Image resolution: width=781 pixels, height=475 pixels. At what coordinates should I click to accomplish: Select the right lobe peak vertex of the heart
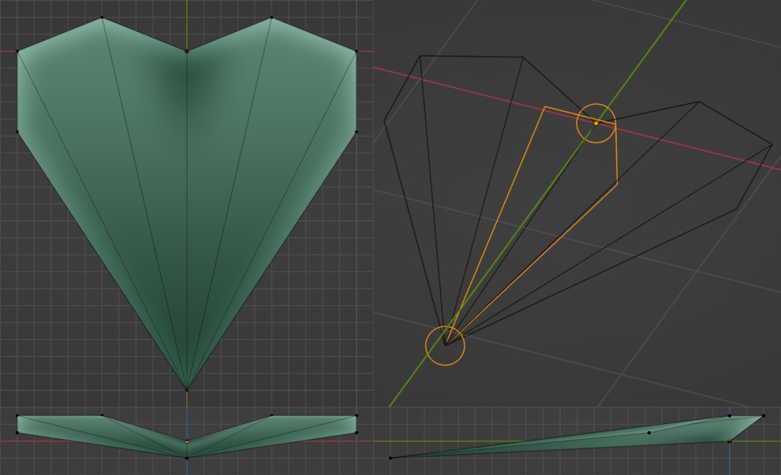272,18
